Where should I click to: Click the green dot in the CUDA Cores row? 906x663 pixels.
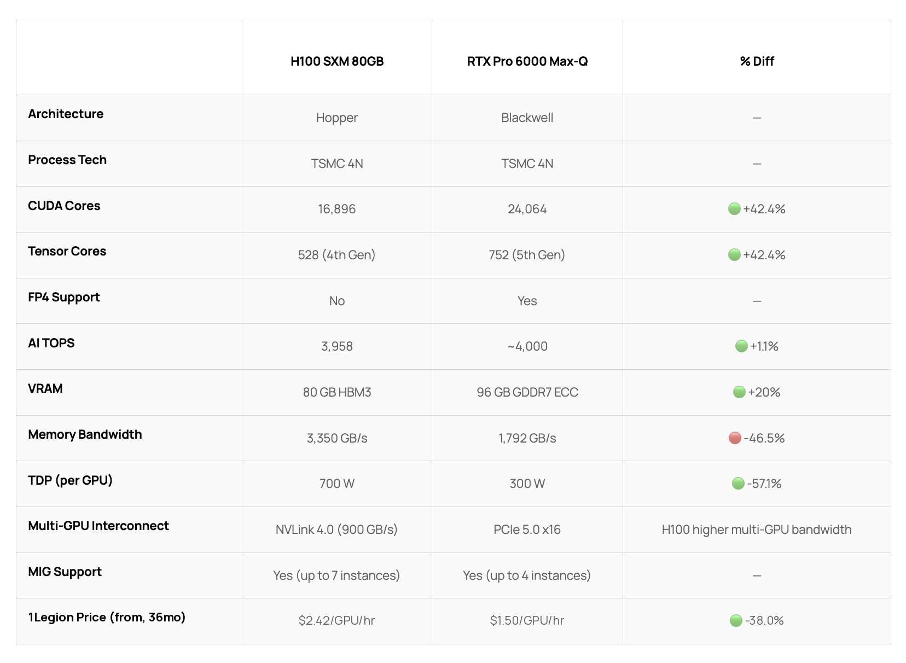(734, 209)
